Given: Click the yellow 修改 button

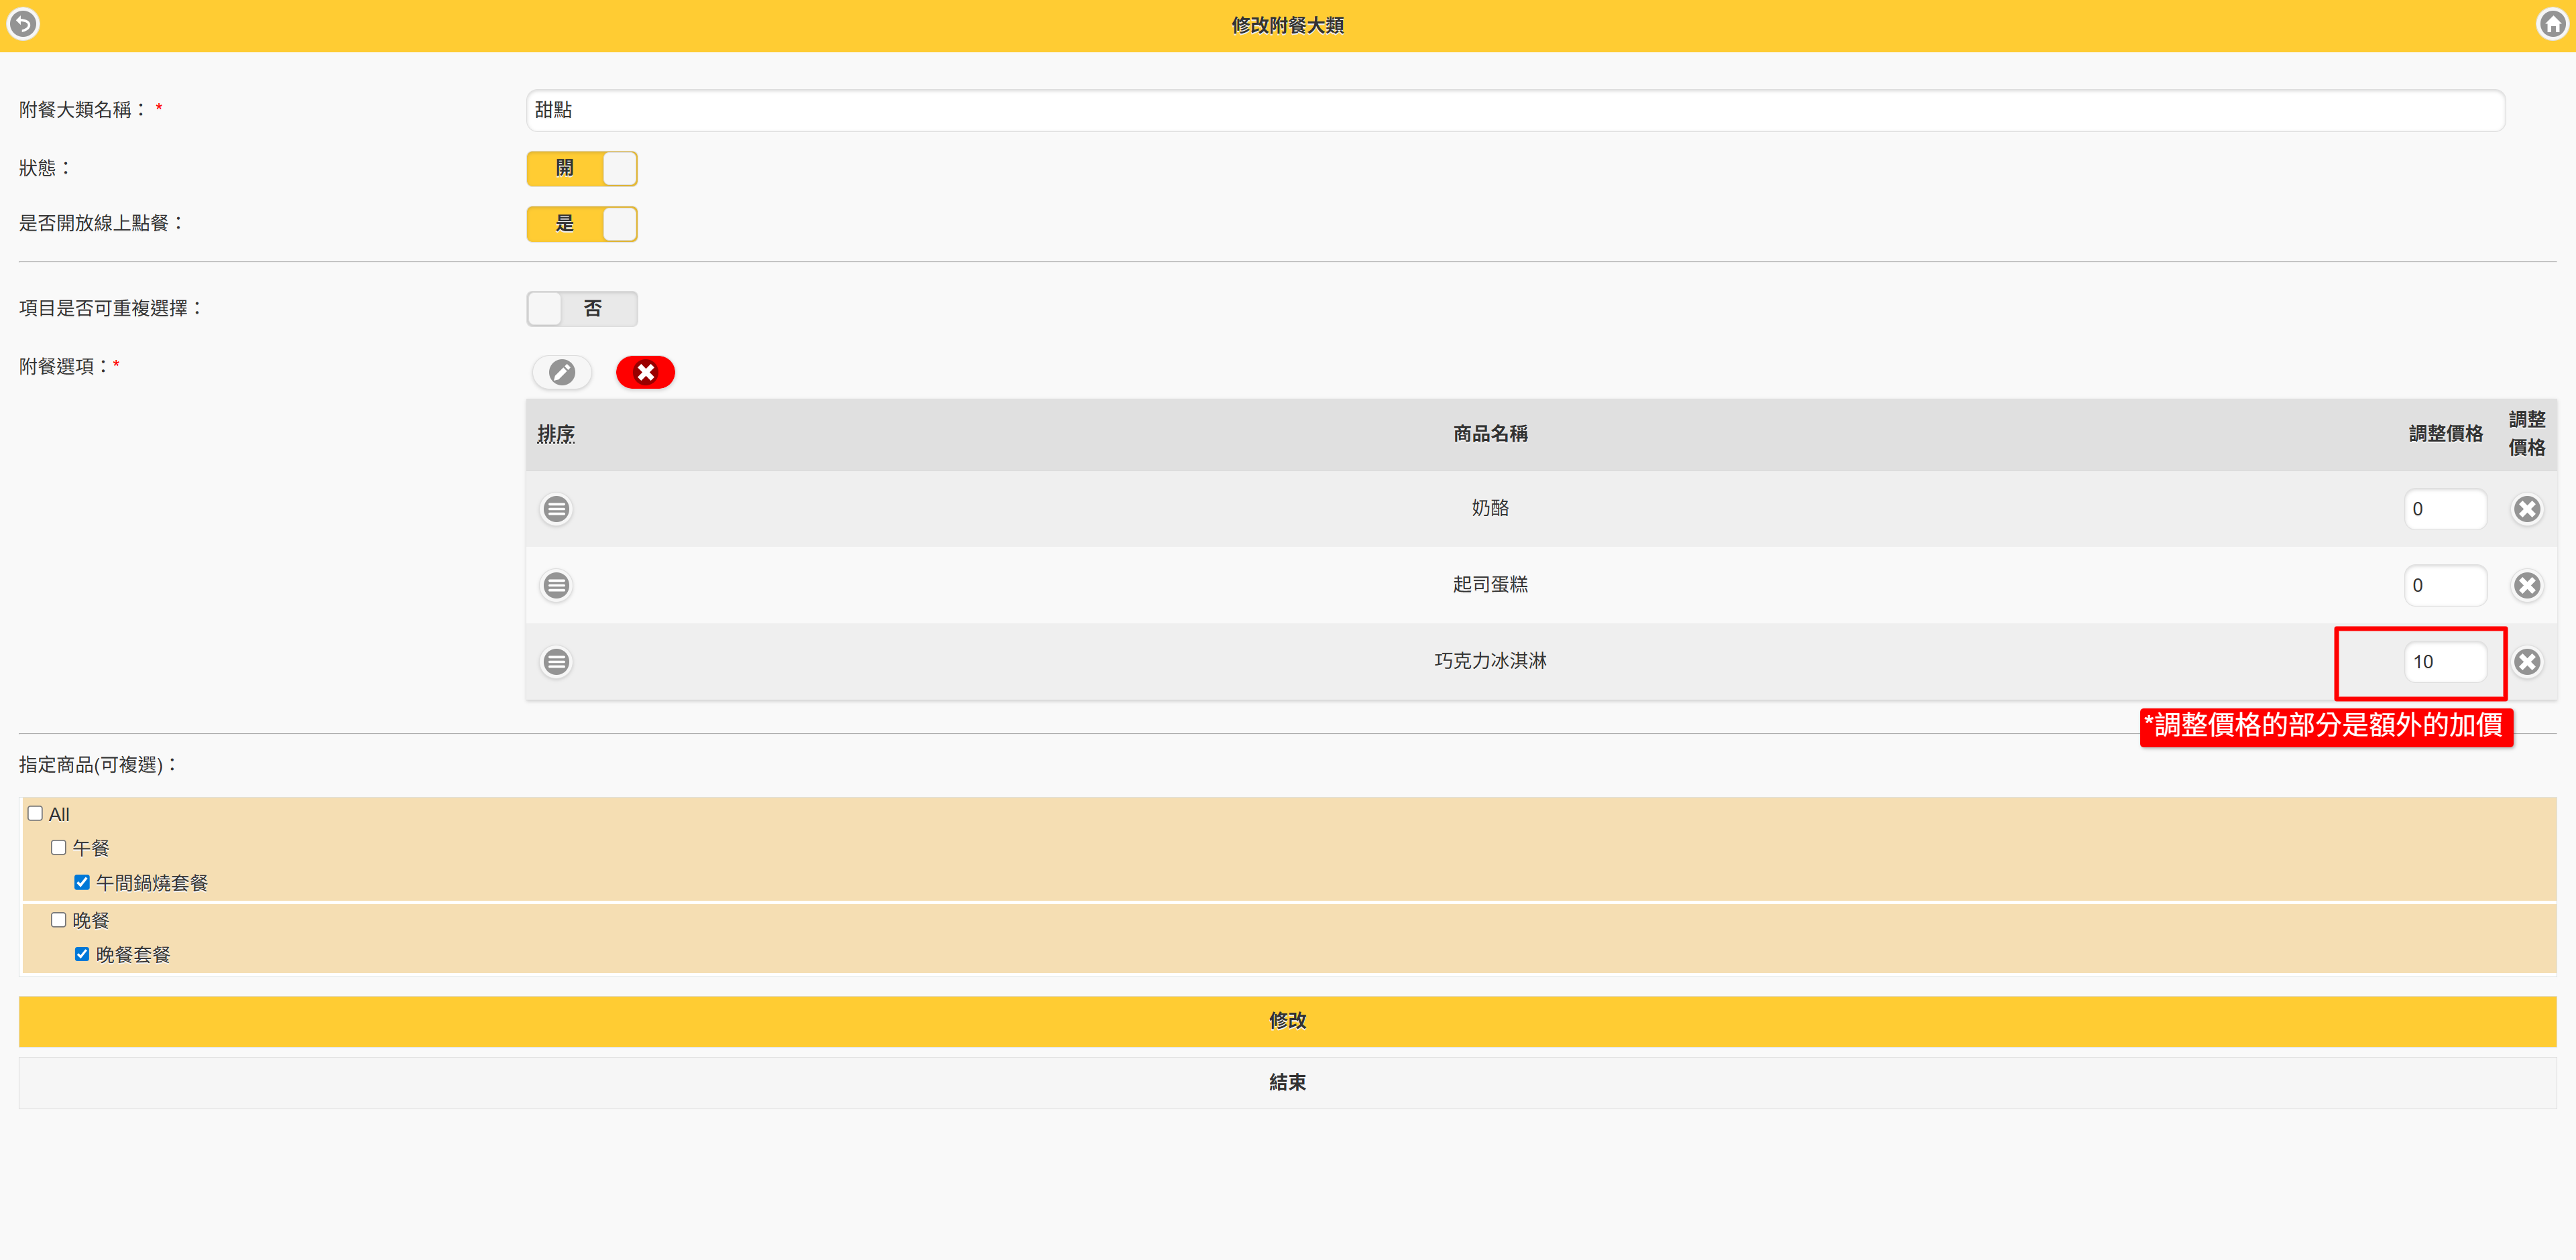Looking at the screenshot, I should coord(1287,1020).
